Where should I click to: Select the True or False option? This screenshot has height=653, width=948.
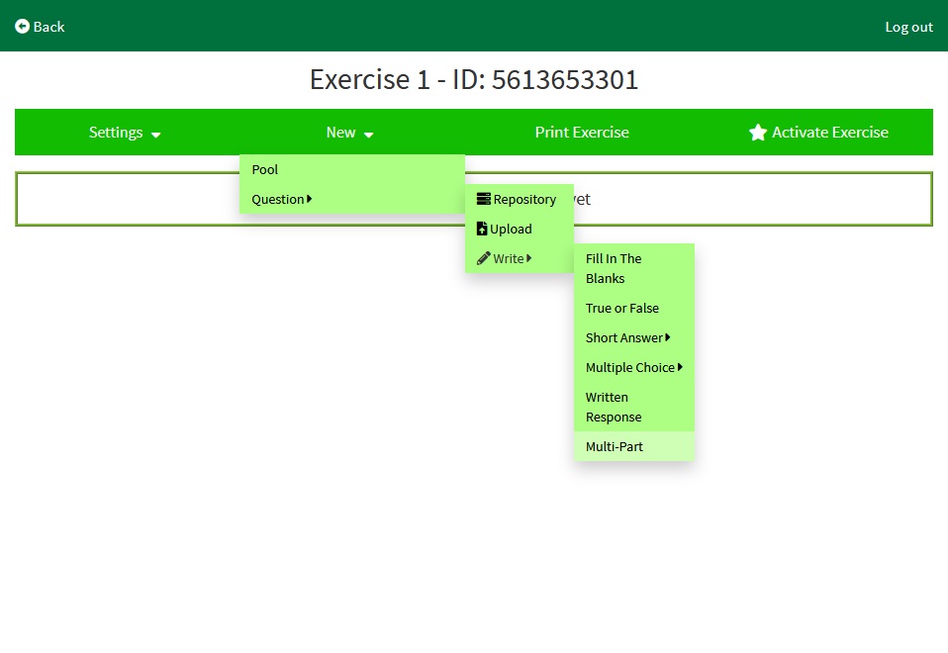pos(621,308)
